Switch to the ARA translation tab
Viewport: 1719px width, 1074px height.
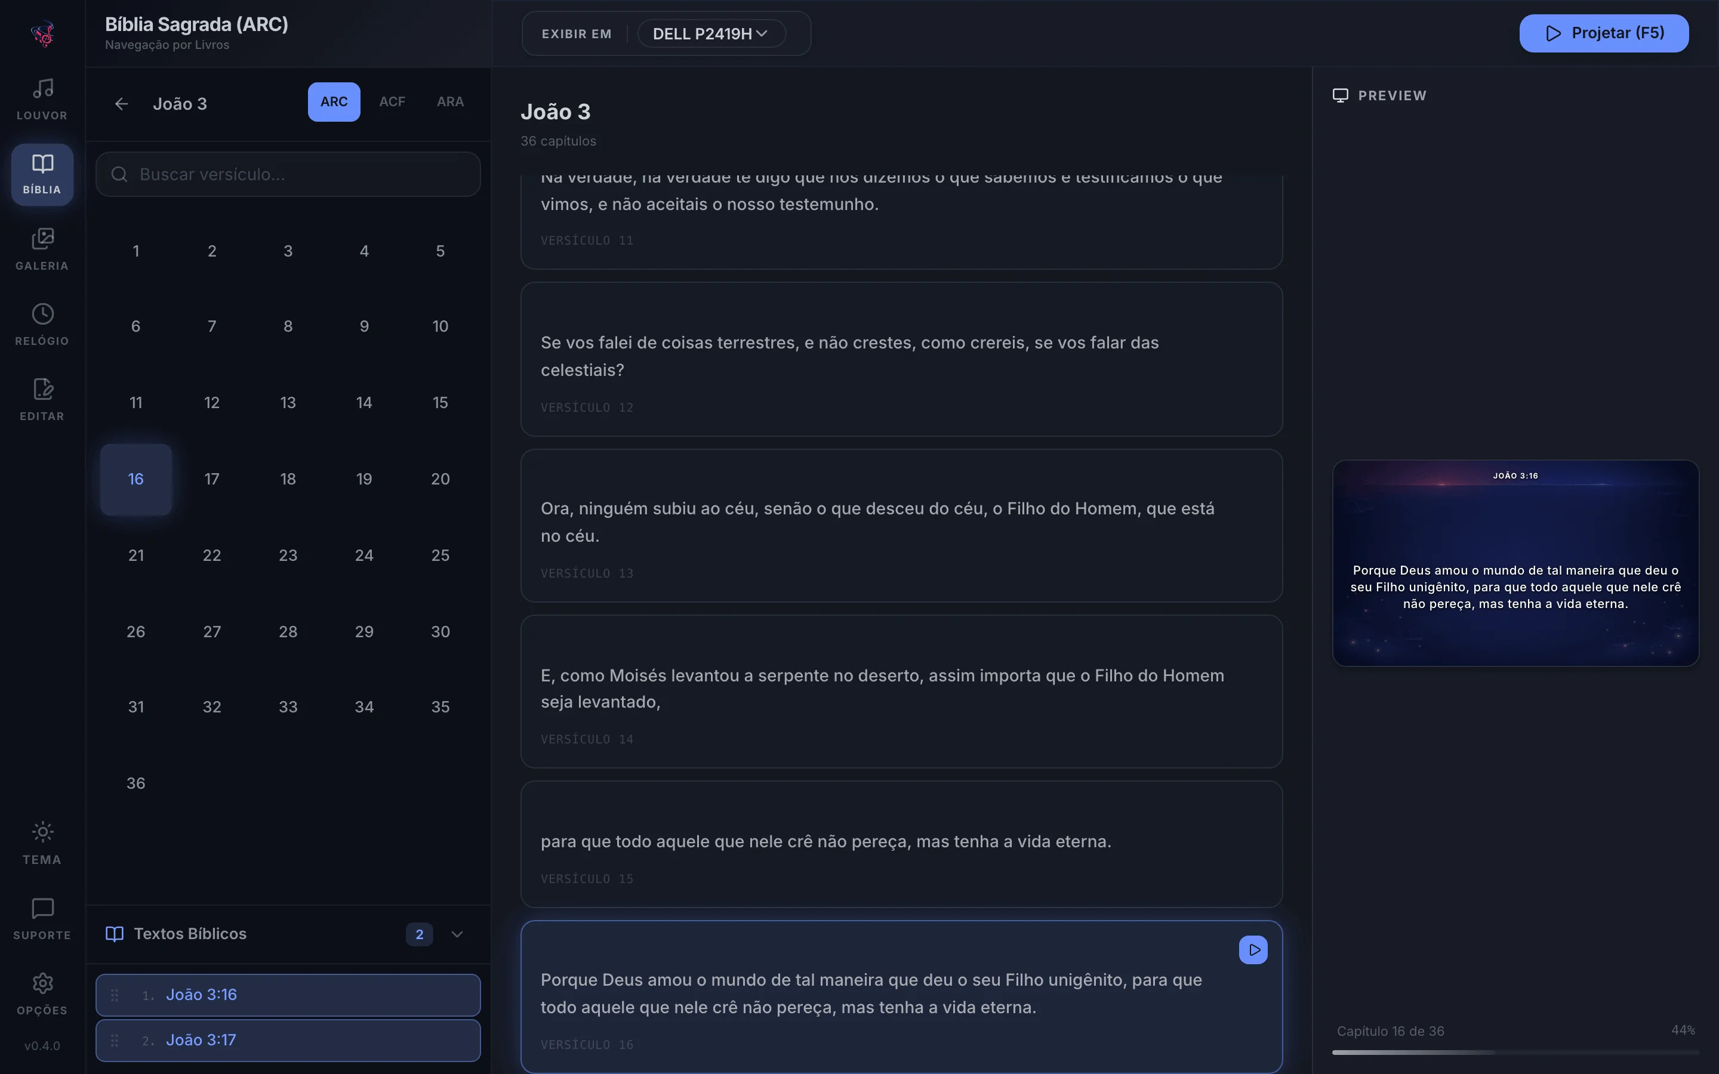[451, 101]
